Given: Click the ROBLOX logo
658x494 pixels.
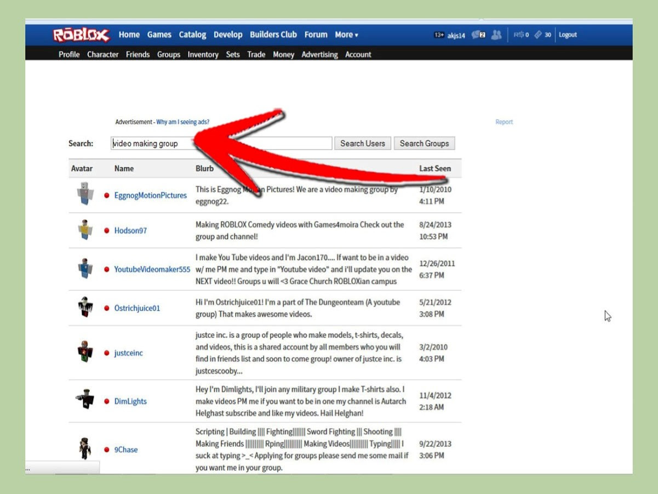Looking at the screenshot, I should (81, 35).
